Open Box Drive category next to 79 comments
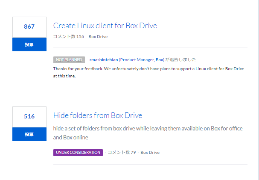The image size is (259, 180). point(150,153)
